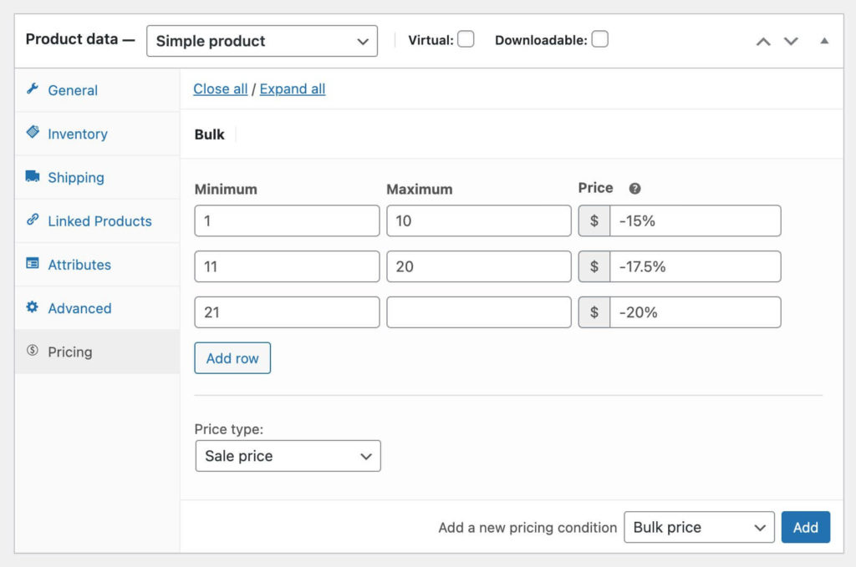Click the Price help question-mark icon
Image resolution: width=856 pixels, height=567 pixels.
(634, 189)
